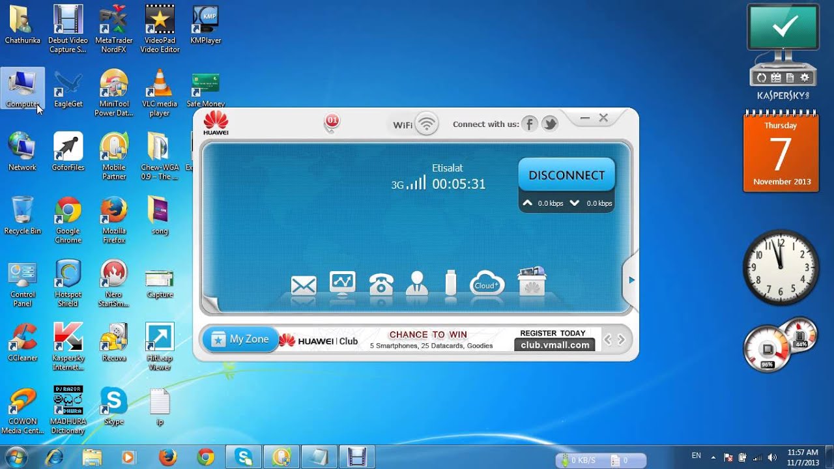Select the Mobile Partner desktop shortcut
Viewport: 834px width, 469px height.
tap(114, 156)
